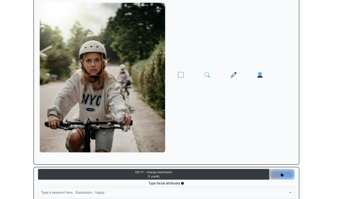Select the pencil edit tool
The width and height of the screenshot is (340, 199).
coord(233,75)
